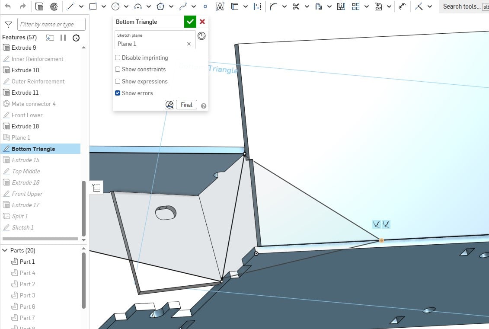Viewport: 489px width, 329px height.
Task: Open the Line tool dropdown arrow
Action: pos(81,6)
